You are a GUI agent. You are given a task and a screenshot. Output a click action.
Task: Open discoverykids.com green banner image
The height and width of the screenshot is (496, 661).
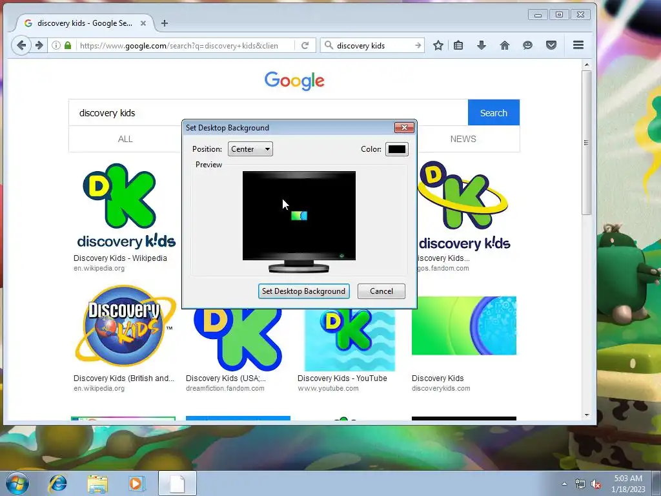(464, 325)
